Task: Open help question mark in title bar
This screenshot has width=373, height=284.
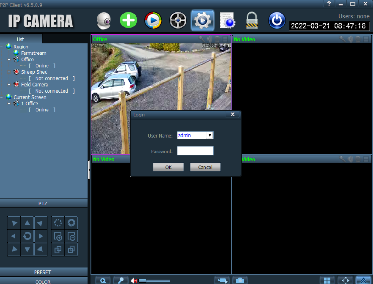Action: [x=329, y=3]
